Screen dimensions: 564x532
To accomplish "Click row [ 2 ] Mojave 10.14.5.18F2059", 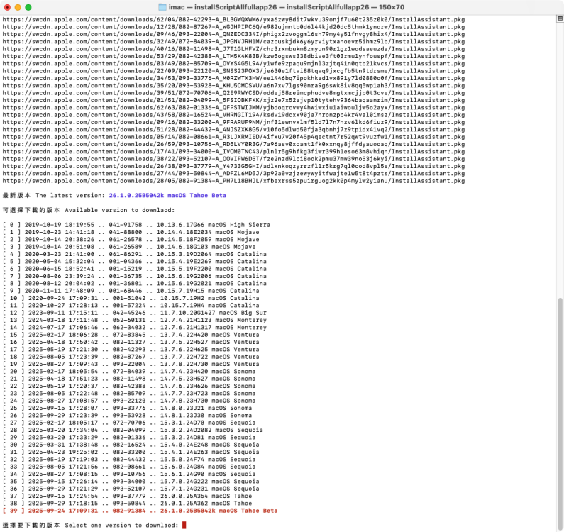I will 131,239.
